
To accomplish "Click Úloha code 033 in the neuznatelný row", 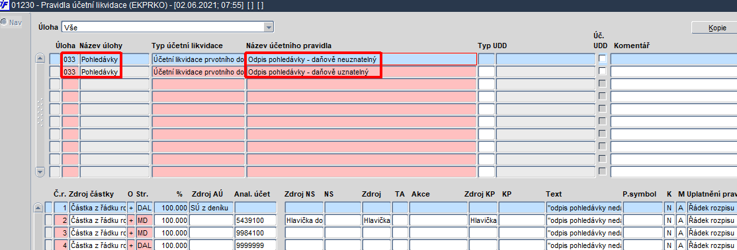I will [x=70, y=59].
